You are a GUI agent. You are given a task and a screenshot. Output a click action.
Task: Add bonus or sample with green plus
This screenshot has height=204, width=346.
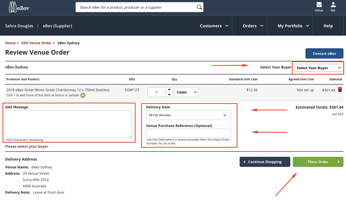(83, 95)
